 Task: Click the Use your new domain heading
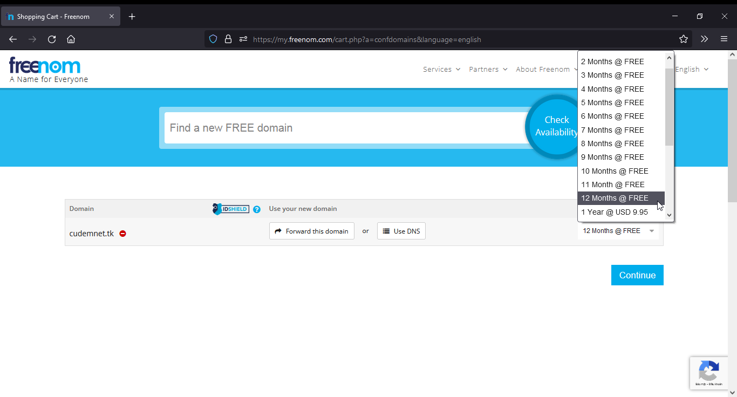click(x=303, y=209)
